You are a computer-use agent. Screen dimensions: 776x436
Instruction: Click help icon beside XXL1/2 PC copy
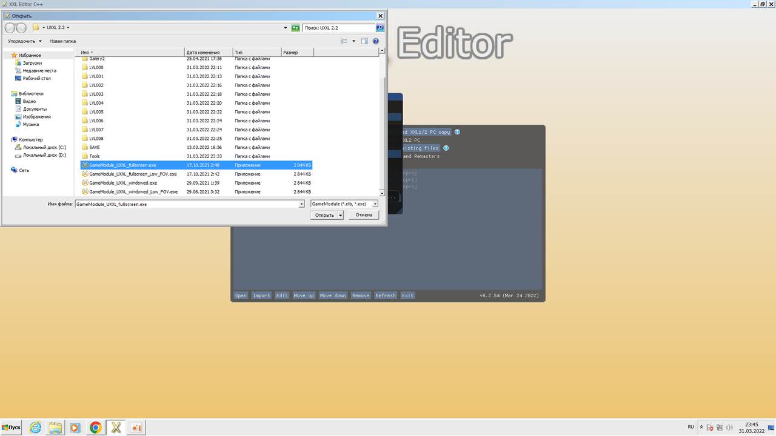click(x=457, y=132)
